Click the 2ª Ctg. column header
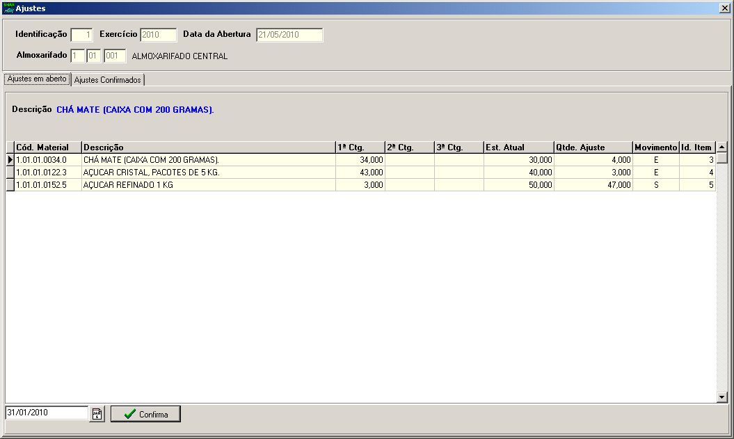 tap(410, 147)
